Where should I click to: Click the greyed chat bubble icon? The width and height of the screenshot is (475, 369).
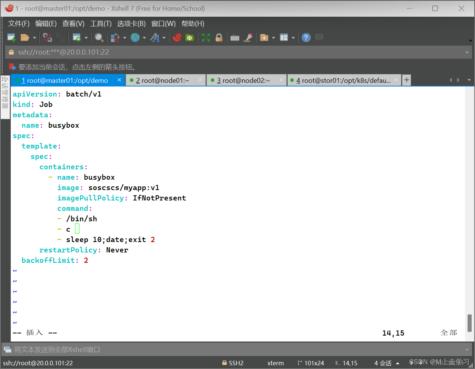click(319, 37)
